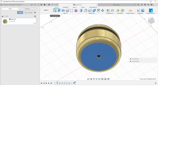Viewport: 171px width, 151px height.
Task: Select the Press Pull tool in Modificar
Action: pyautogui.click(x=81, y=11)
